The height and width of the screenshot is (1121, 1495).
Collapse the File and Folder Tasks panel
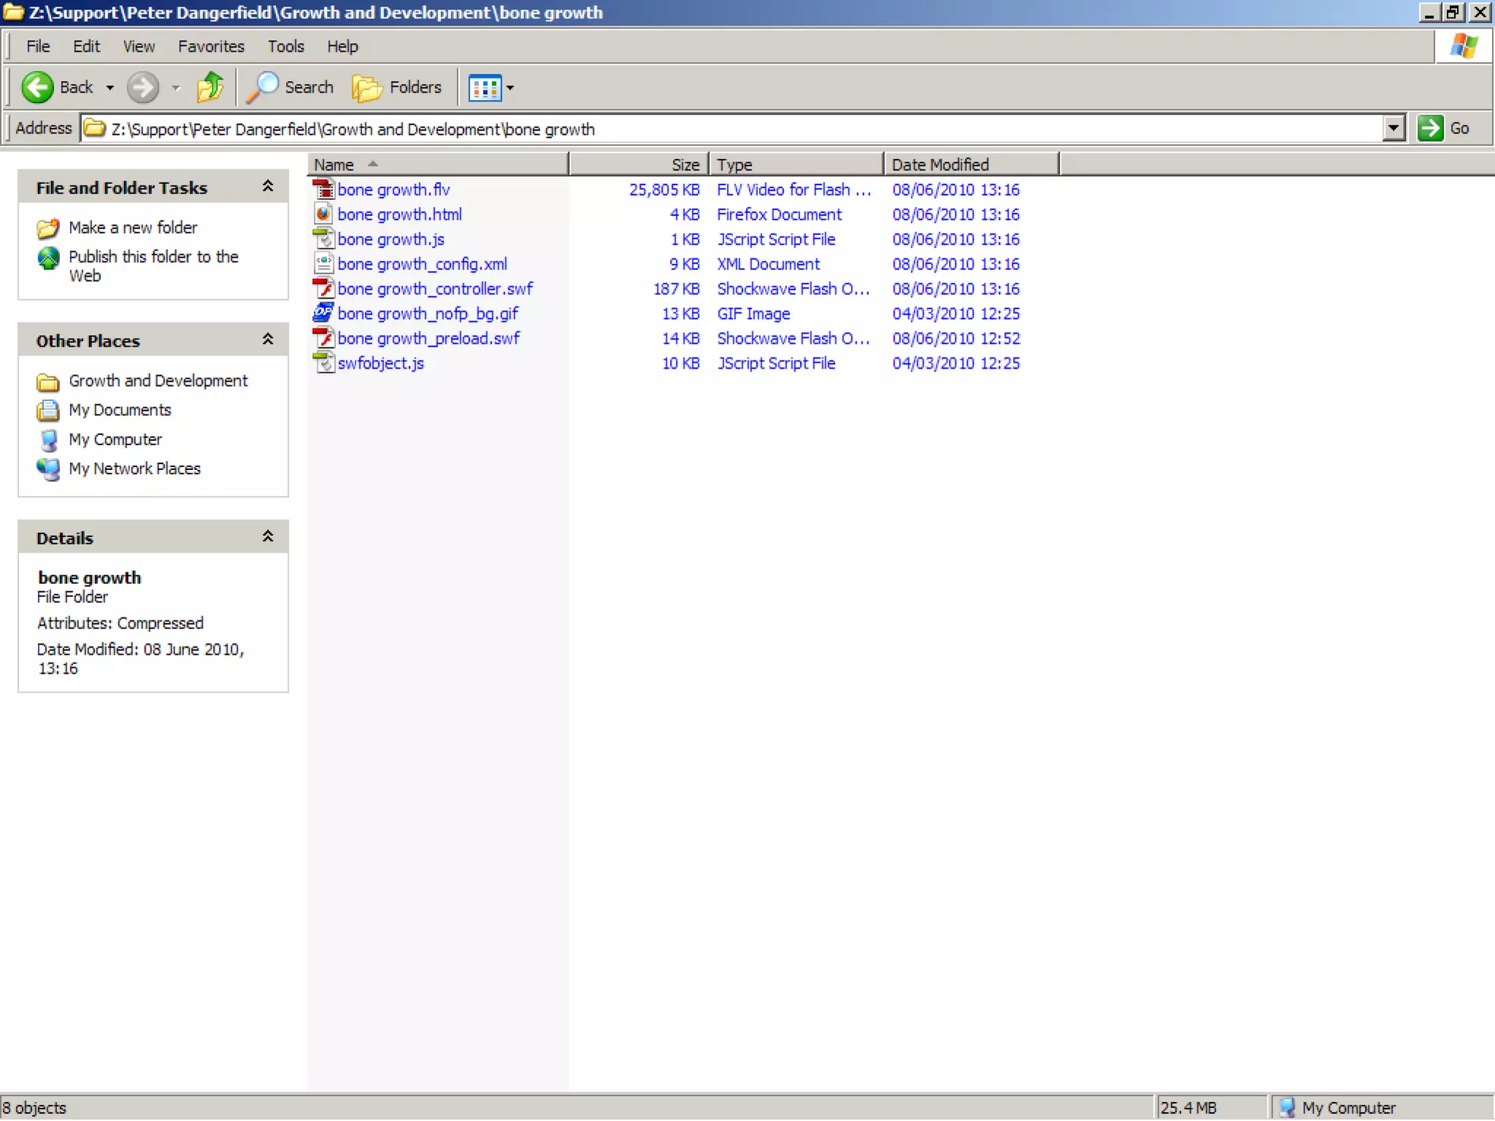[x=268, y=187]
